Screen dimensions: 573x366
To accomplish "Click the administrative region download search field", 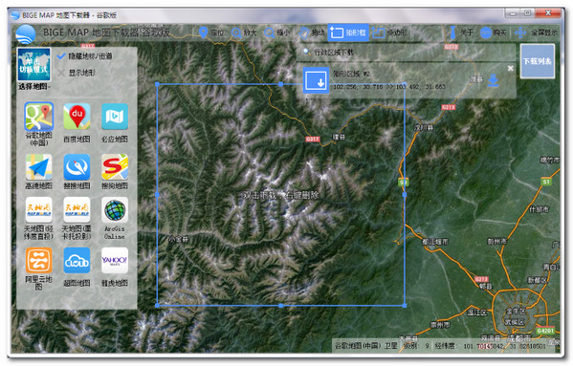I will point(406,53).
